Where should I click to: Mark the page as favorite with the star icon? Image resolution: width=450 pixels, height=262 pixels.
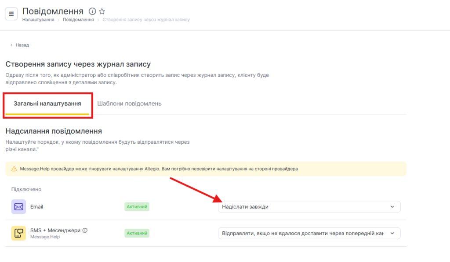pos(102,11)
